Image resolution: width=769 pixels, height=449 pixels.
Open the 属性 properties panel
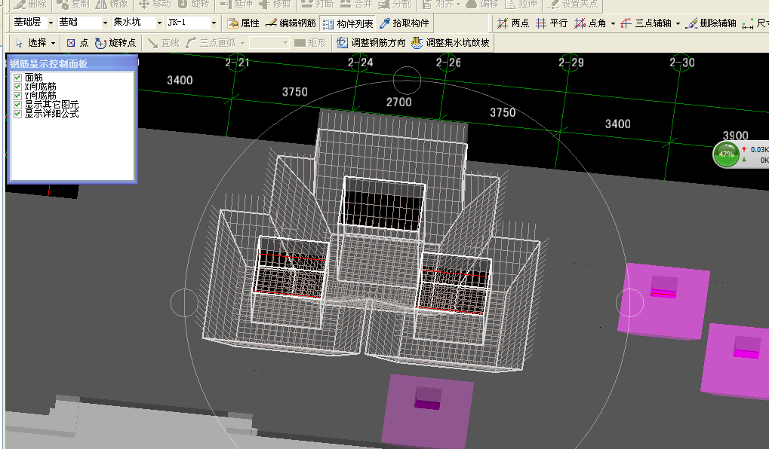[x=243, y=23]
